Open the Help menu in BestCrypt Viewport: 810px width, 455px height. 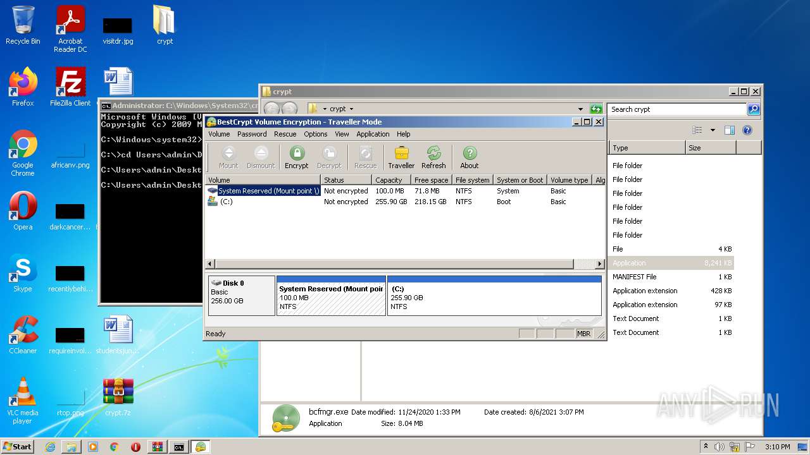pos(404,134)
